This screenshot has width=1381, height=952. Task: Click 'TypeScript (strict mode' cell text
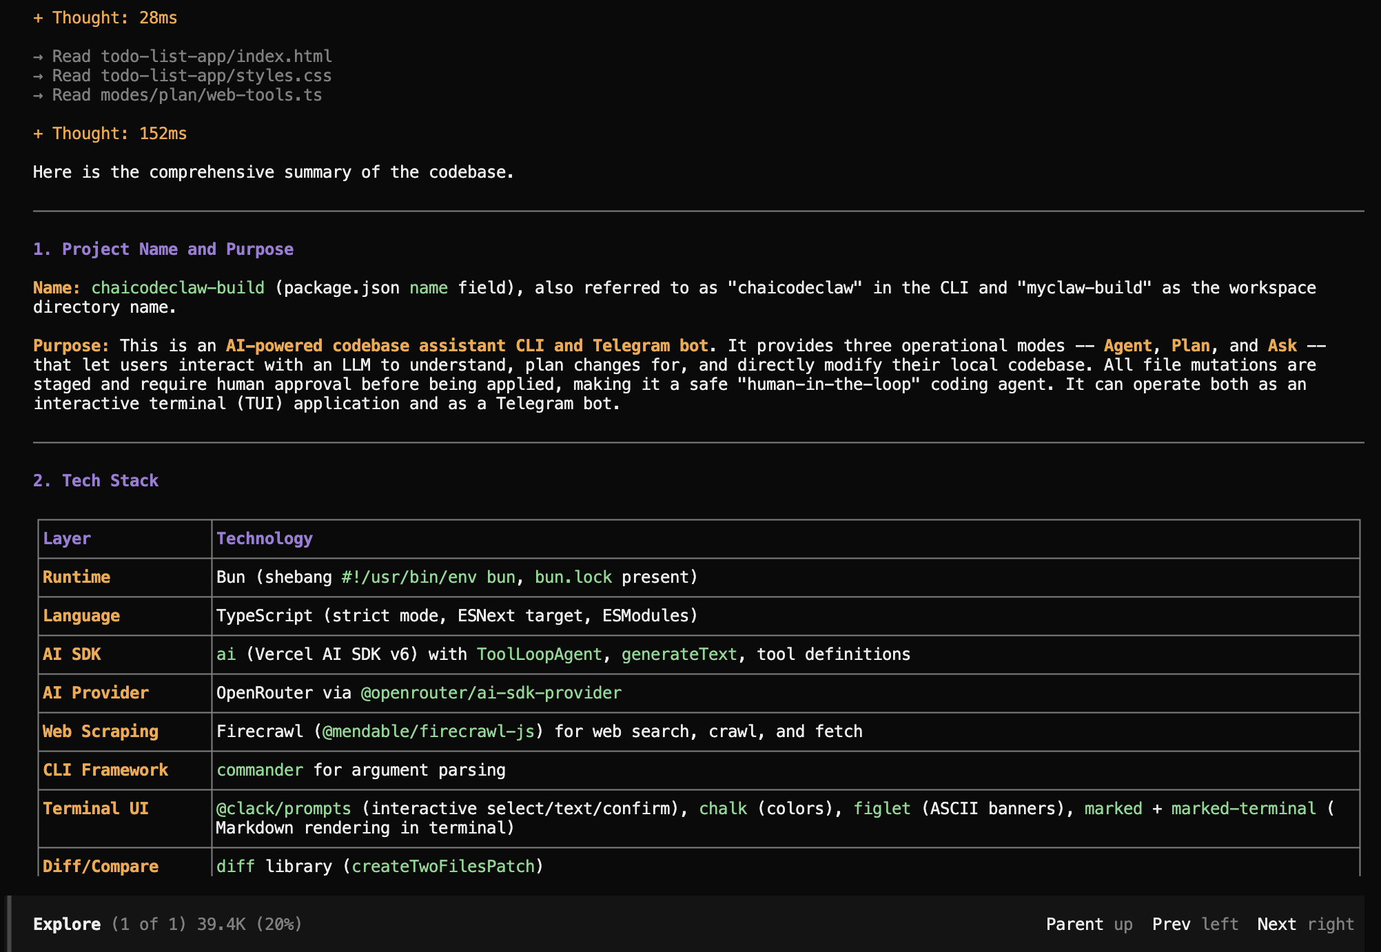tap(327, 616)
